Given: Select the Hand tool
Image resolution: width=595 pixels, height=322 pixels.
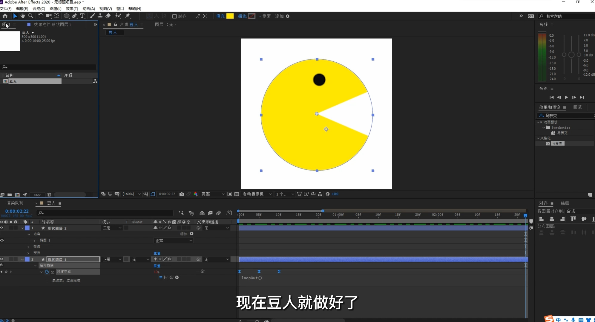Looking at the screenshot, I should (x=23, y=16).
